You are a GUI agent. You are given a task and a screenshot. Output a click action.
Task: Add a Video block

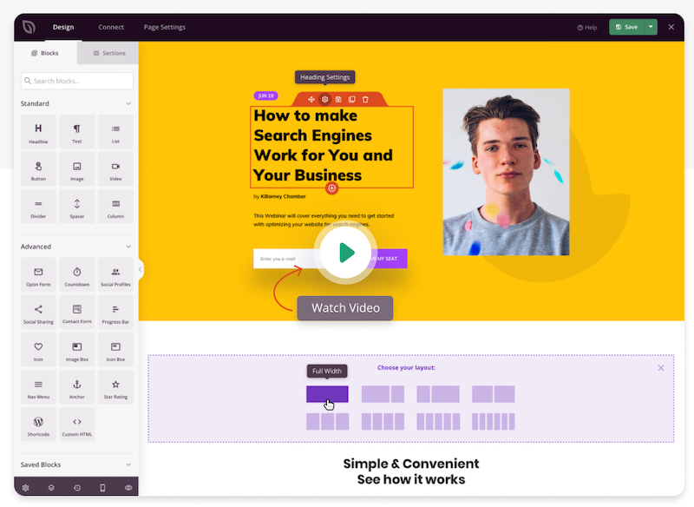[115, 169]
